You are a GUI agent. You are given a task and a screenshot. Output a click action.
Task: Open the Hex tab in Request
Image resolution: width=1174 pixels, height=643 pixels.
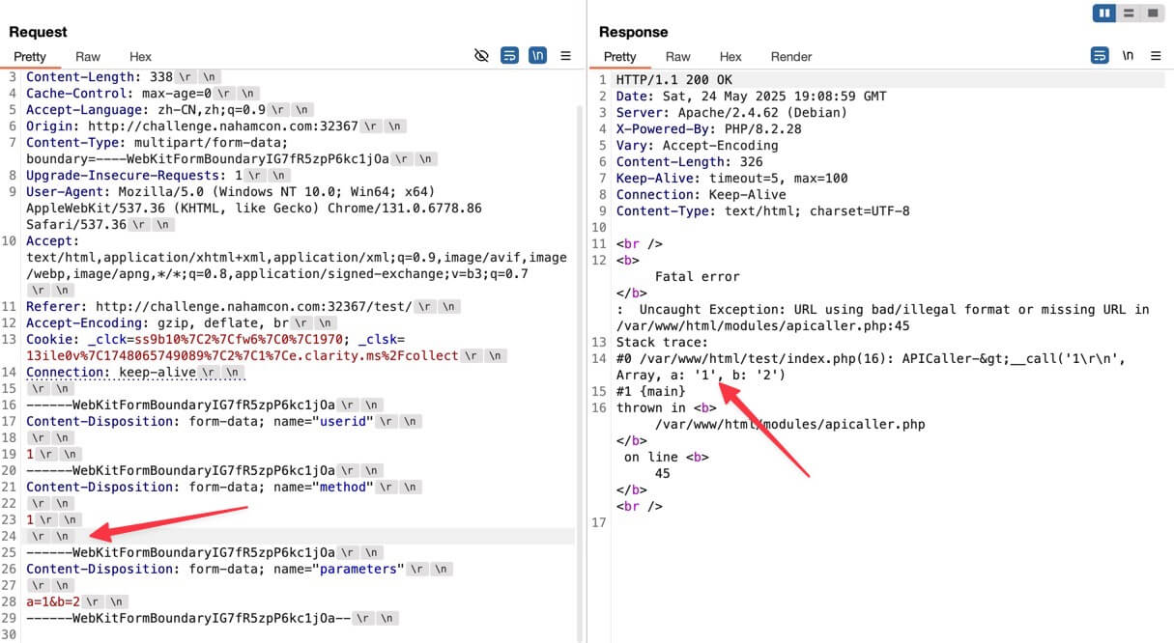click(140, 57)
